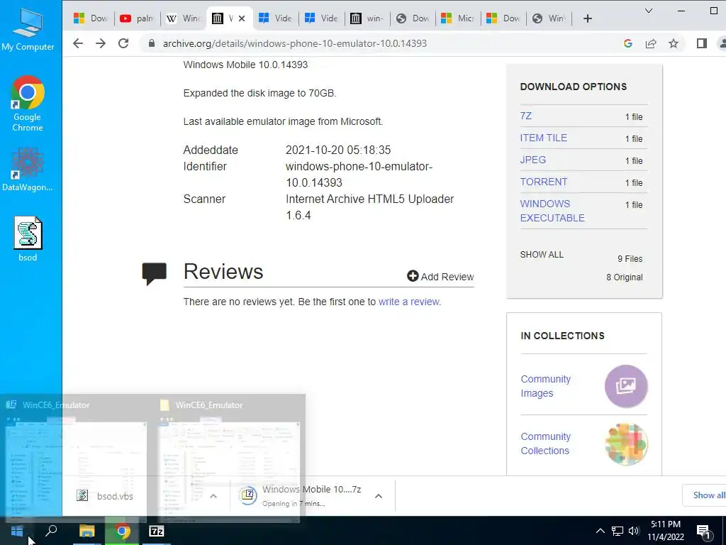The height and width of the screenshot is (545, 726).
Task: Open the DataWagon desktop shortcut
Action: pyautogui.click(x=28, y=169)
